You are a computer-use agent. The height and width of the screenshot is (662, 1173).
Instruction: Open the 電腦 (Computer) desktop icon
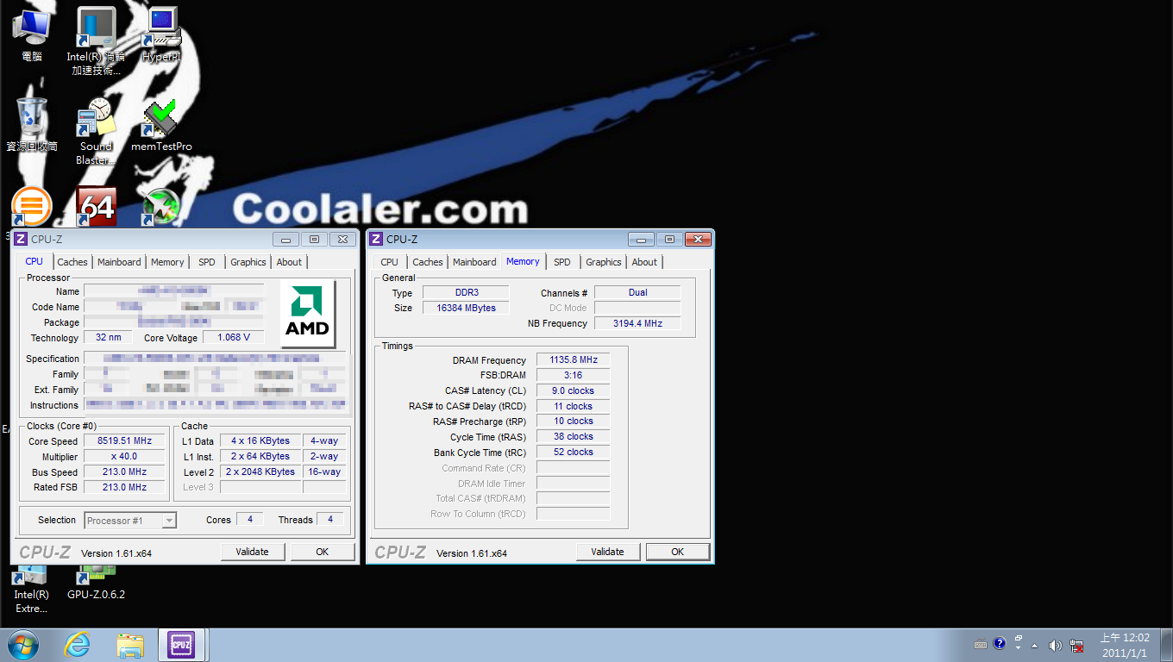tap(32, 34)
